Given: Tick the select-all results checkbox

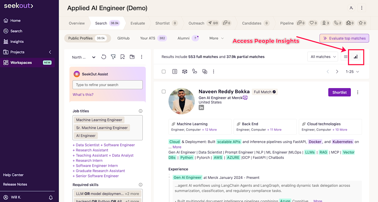Looking at the screenshot, I should click(164, 72).
